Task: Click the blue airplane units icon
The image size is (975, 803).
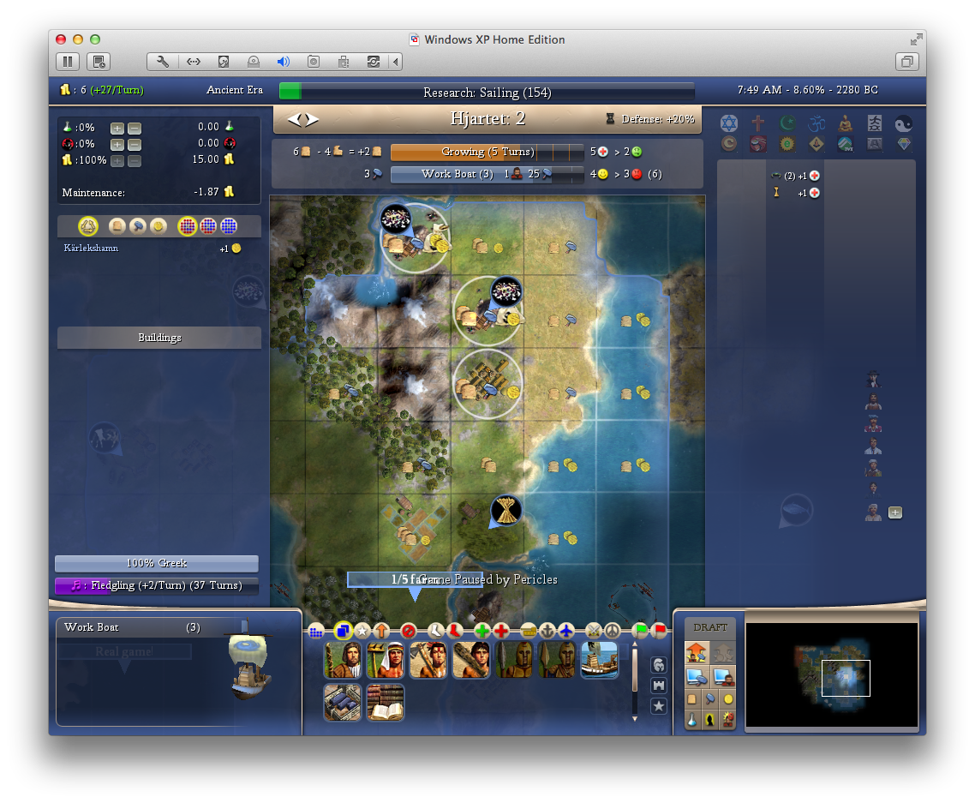Action: pyautogui.click(x=566, y=631)
